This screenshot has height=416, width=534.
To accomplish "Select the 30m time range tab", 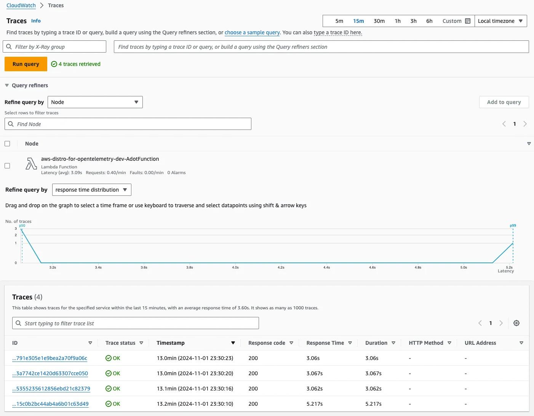I will point(379,21).
